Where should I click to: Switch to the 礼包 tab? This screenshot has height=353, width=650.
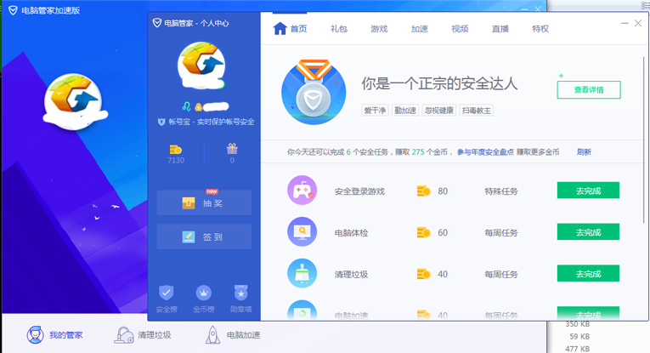[x=338, y=29]
